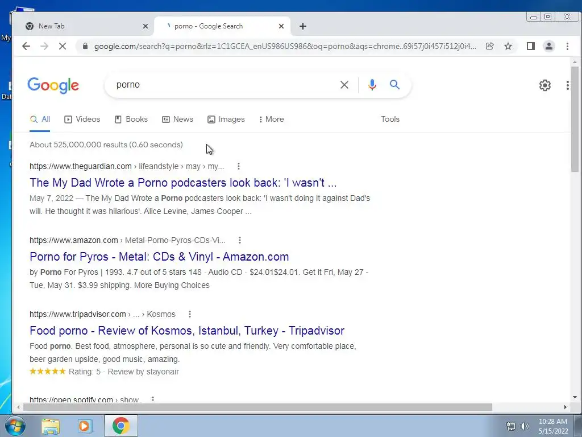Switch to Images results
The width and height of the screenshot is (582, 437).
tap(226, 119)
